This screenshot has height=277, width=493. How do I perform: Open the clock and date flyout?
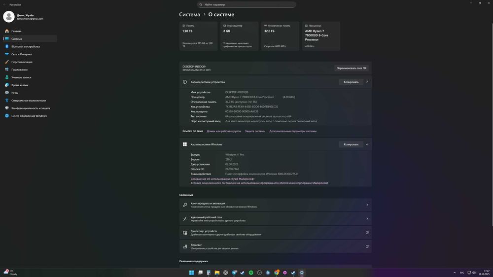click(x=485, y=273)
